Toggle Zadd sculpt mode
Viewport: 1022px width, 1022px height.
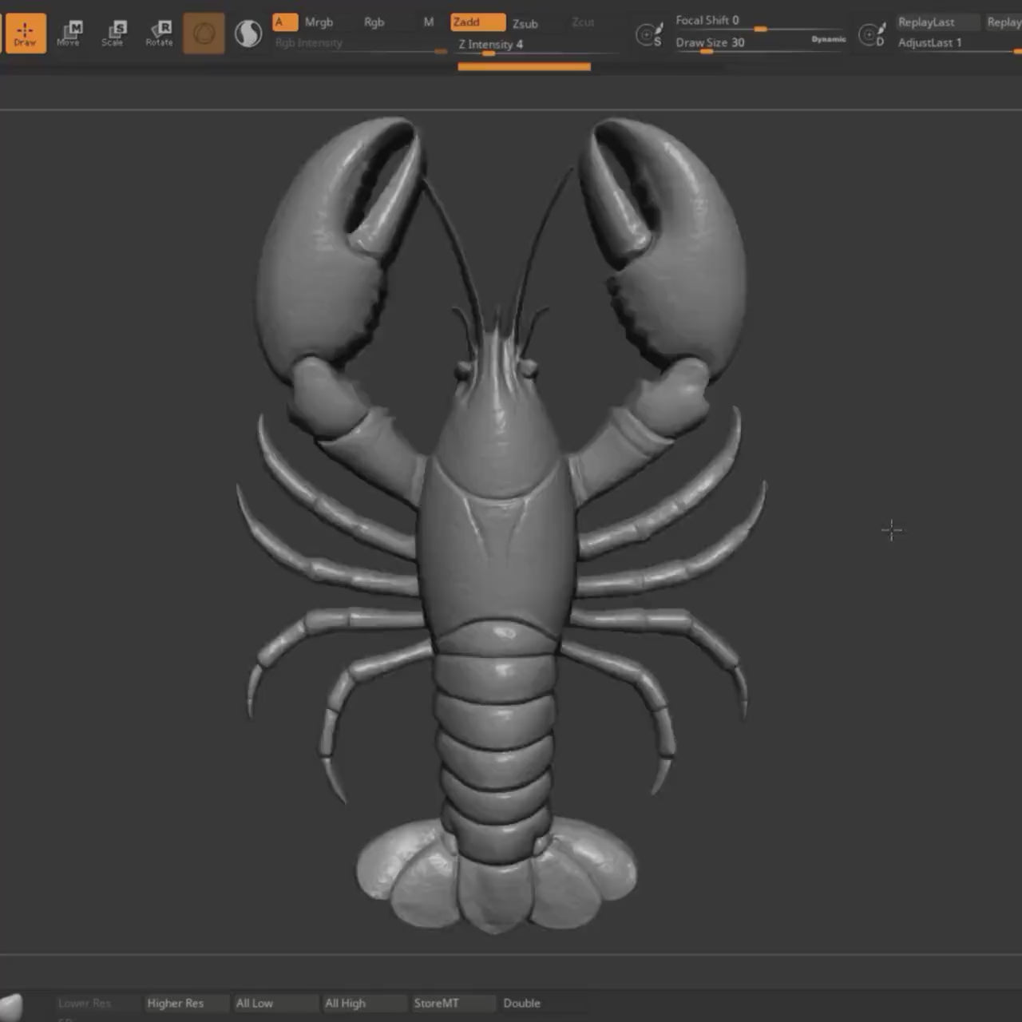pos(477,22)
